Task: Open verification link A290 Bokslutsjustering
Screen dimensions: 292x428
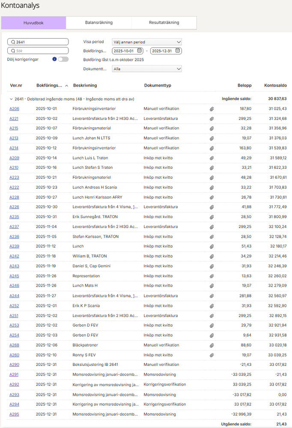Action: (14, 365)
